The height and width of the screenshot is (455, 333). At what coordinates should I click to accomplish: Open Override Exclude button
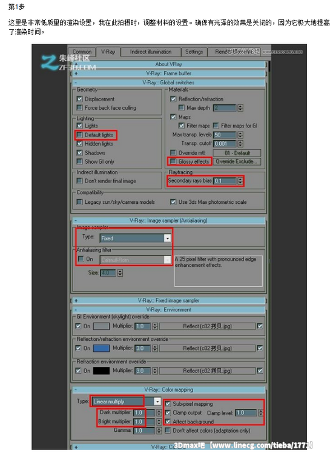pos(237,161)
